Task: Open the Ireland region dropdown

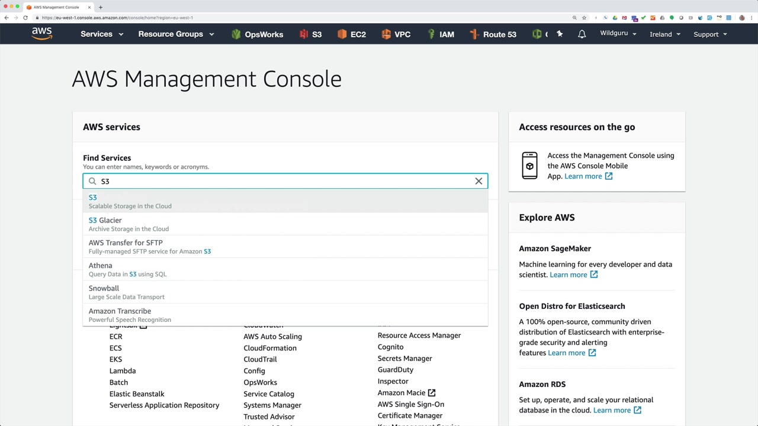Action: 664,34
